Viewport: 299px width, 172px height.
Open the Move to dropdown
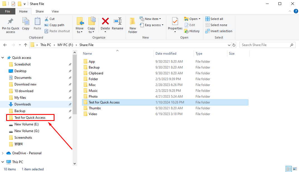pos(80,25)
